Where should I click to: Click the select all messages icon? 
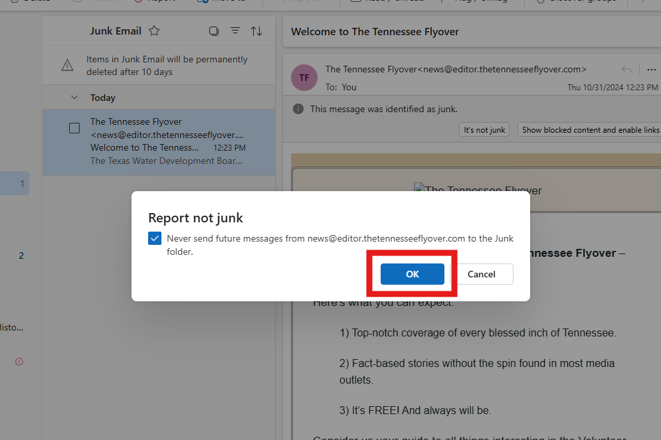pyautogui.click(x=214, y=31)
